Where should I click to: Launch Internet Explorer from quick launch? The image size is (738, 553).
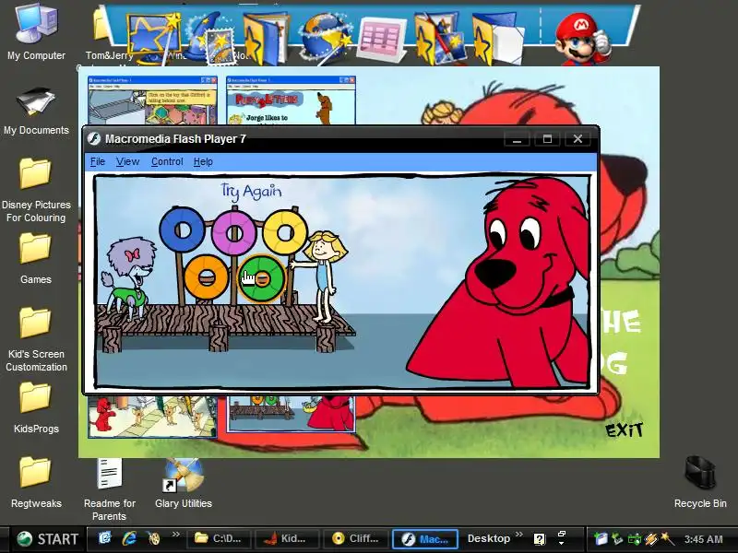129,538
